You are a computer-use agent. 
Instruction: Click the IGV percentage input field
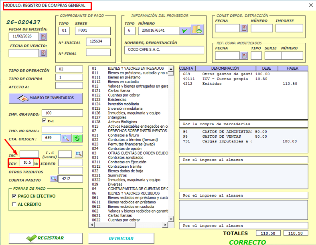pyautogui.click(x=26, y=163)
